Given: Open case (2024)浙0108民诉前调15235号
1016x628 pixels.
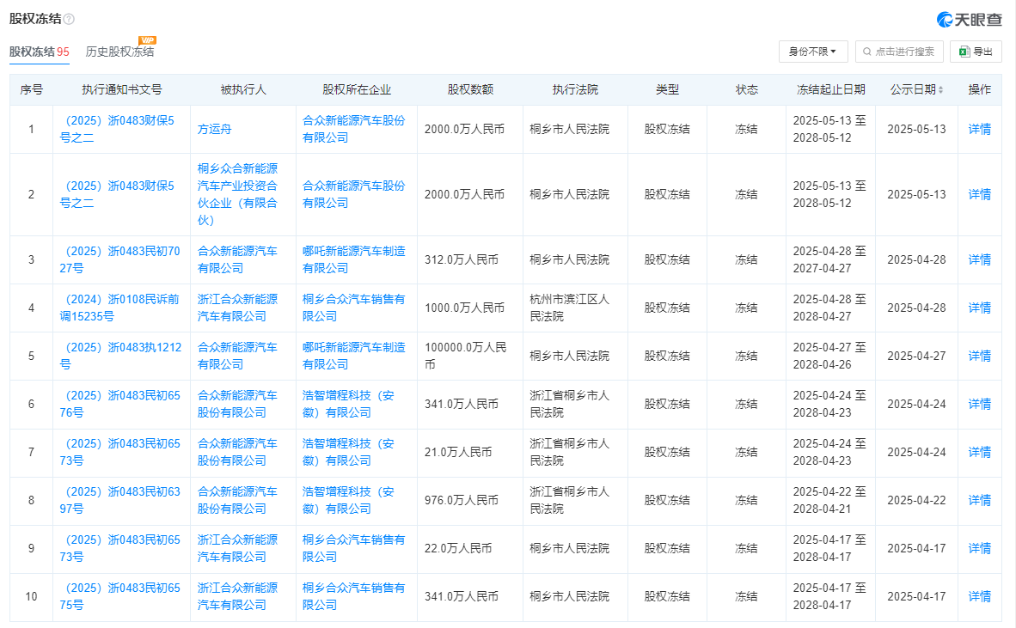Looking at the screenshot, I should pyautogui.click(x=119, y=308).
